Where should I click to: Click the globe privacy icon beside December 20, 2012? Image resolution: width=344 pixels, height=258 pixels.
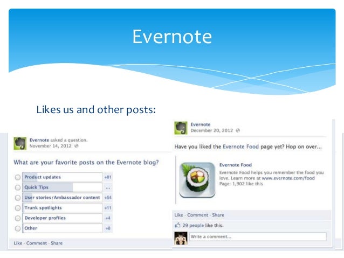pos(238,130)
